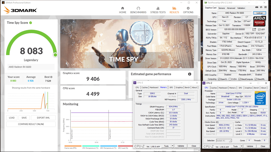Toggle DirectCompute checkbox in GPU-Z

pyautogui.click(x=240, y=79)
